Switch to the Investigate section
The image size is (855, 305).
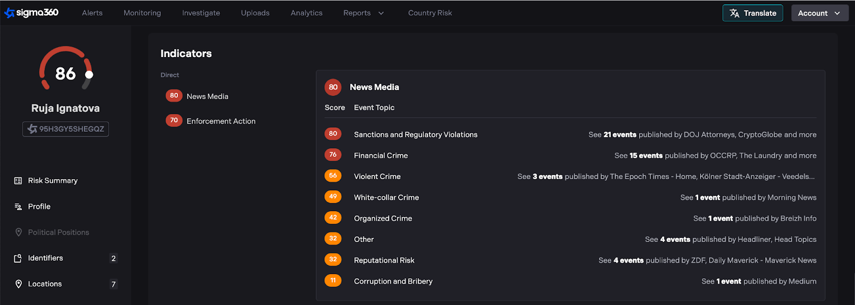(201, 13)
